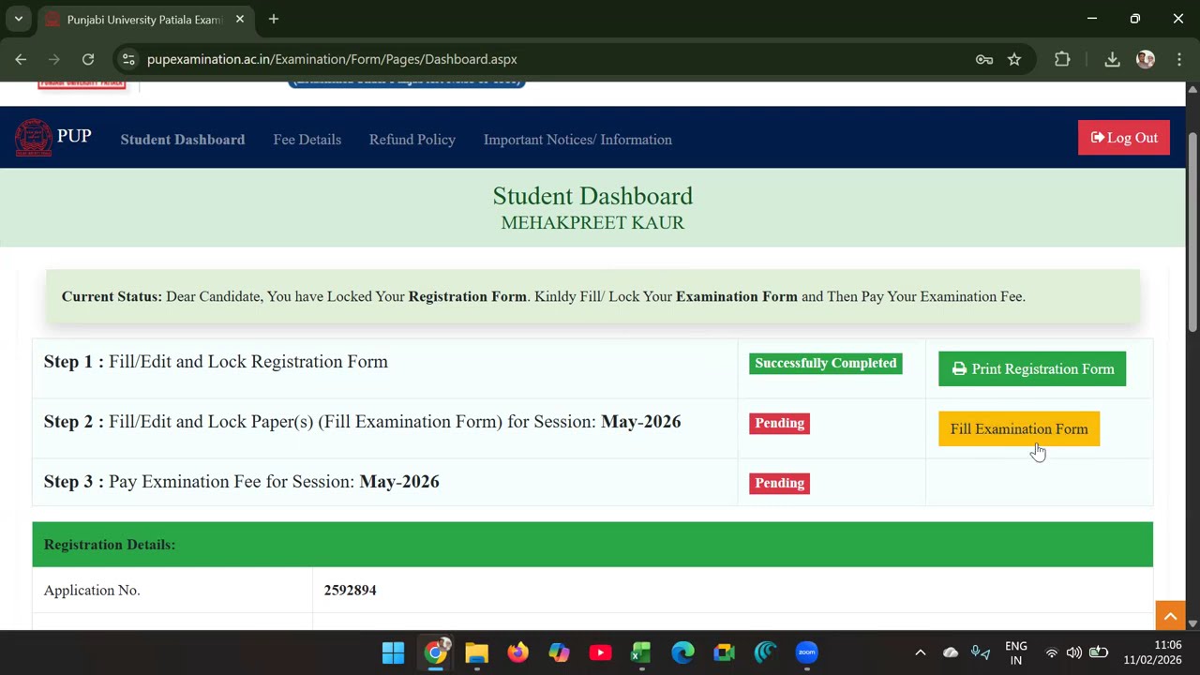
Task: Open Firefox from the taskbar
Action: 517,652
